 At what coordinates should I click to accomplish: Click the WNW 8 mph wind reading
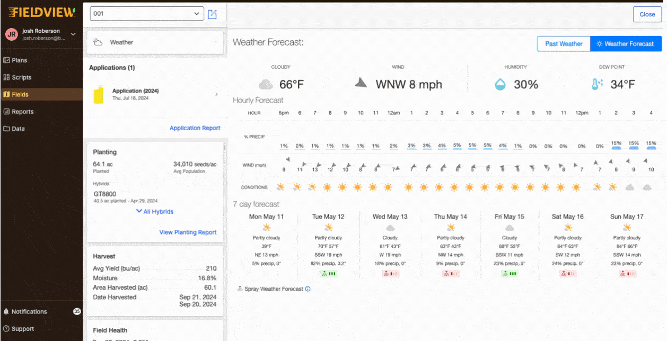click(409, 84)
